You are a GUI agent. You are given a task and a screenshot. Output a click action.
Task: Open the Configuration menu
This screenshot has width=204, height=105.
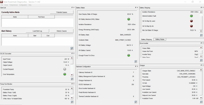[x=23, y=5]
